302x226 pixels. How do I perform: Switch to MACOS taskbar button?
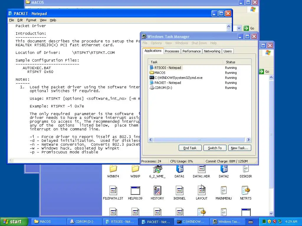[48, 222]
